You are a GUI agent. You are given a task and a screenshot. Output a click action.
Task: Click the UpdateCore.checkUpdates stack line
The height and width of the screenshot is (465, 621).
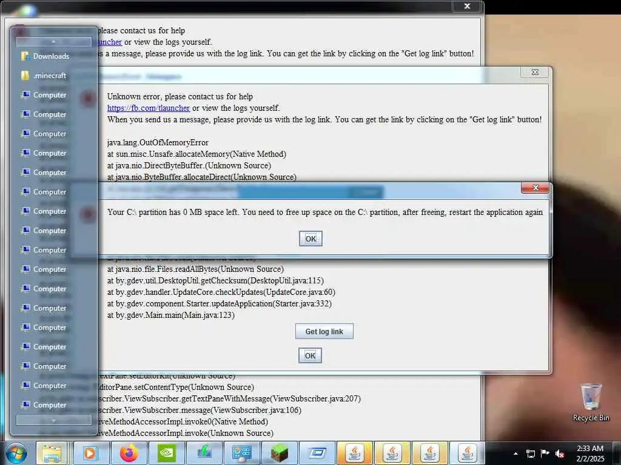pyautogui.click(x=221, y=292)
